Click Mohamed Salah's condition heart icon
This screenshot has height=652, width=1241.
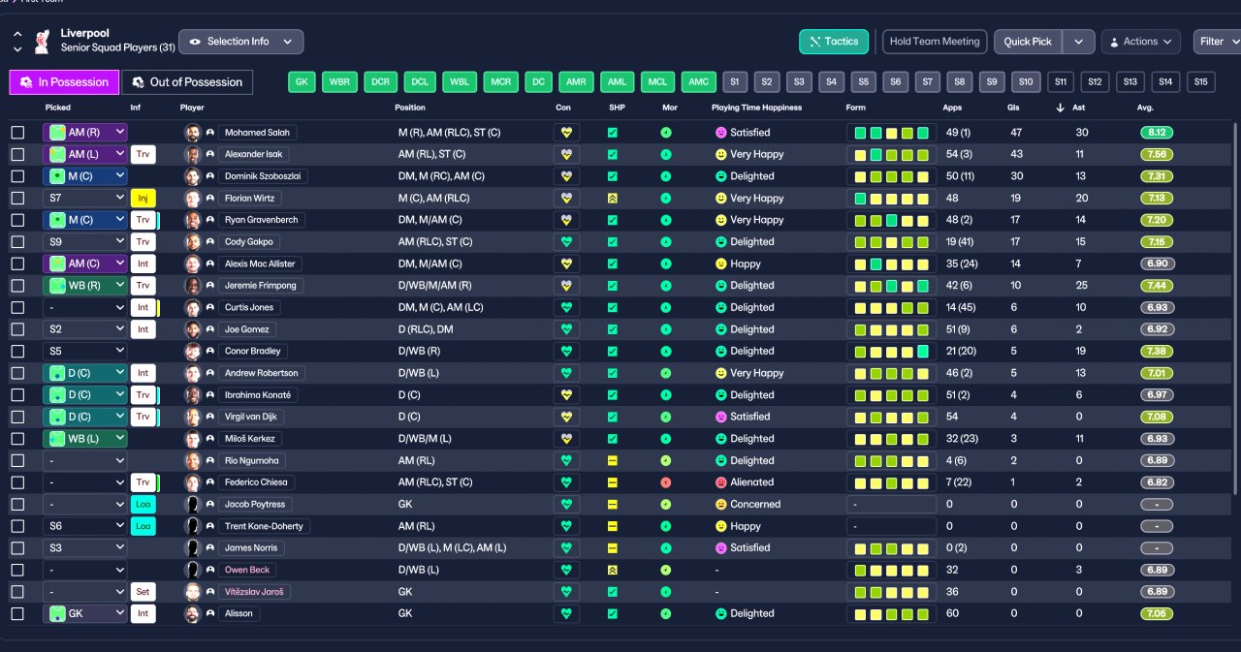click(x=566, y=133)
